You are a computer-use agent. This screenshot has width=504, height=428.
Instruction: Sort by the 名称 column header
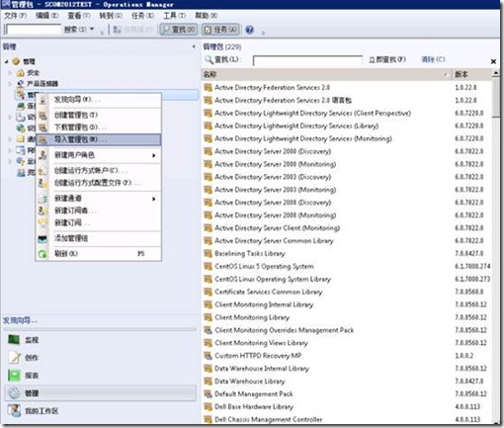coord(326,74)
